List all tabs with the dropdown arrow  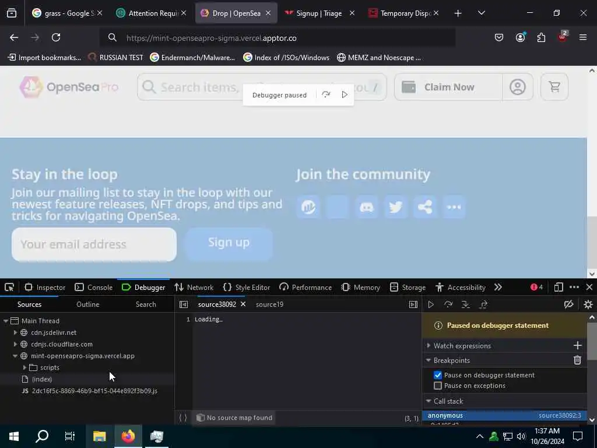tap(481, 13)
